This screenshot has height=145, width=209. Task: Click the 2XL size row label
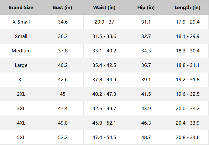(x=21, y=94)
